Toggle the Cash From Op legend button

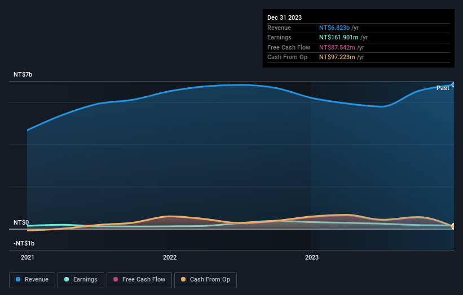(x=205, y=280)
